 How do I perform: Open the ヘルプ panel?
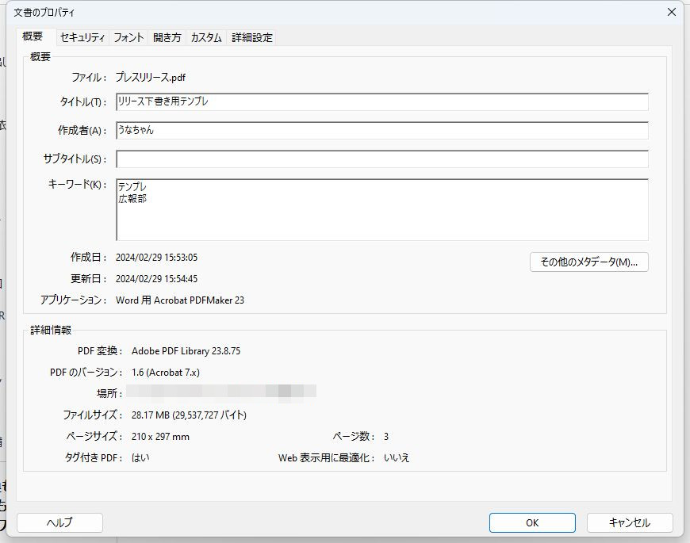click(x=59, y=522)
